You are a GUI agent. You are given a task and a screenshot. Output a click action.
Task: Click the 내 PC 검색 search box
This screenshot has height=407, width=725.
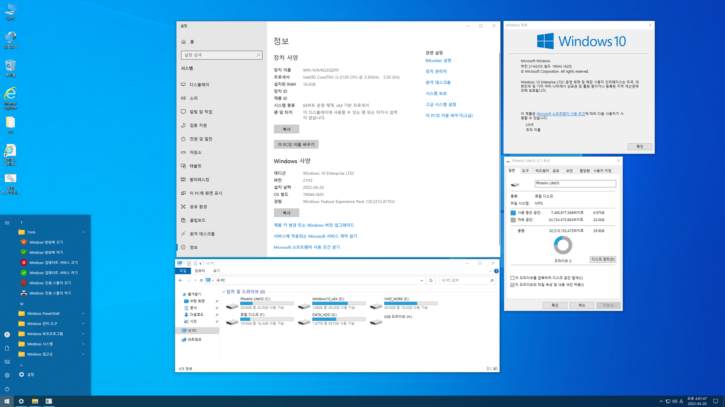point(467,280)
